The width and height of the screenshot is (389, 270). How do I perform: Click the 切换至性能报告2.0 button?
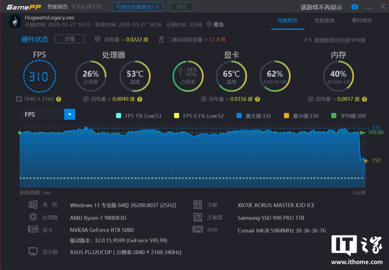coord(137,7)
